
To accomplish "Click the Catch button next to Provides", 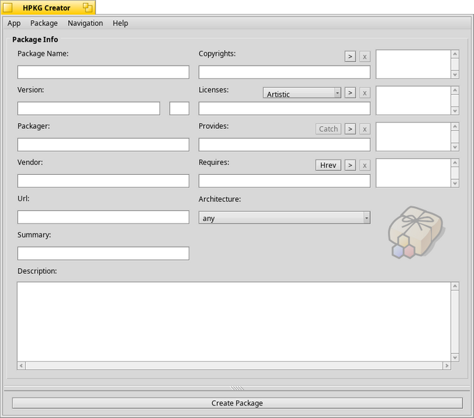I will (329, 129).
